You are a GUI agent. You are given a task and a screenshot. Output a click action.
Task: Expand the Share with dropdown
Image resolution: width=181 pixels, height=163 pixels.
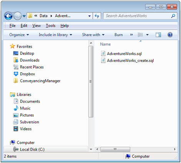point(93,35)
